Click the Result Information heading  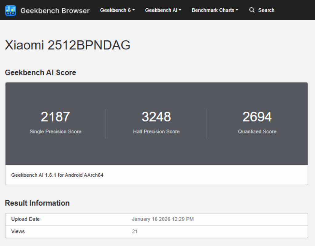click(x=37, y=203)
